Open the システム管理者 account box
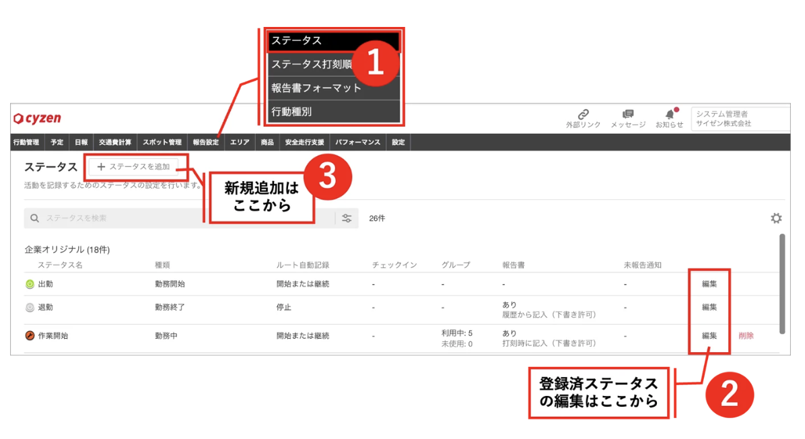The width and height of the screenshot is (805, 439). point(741,119)
